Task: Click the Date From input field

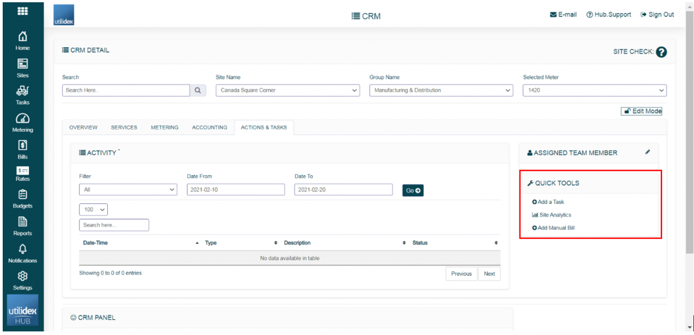Action: point(235,190)
